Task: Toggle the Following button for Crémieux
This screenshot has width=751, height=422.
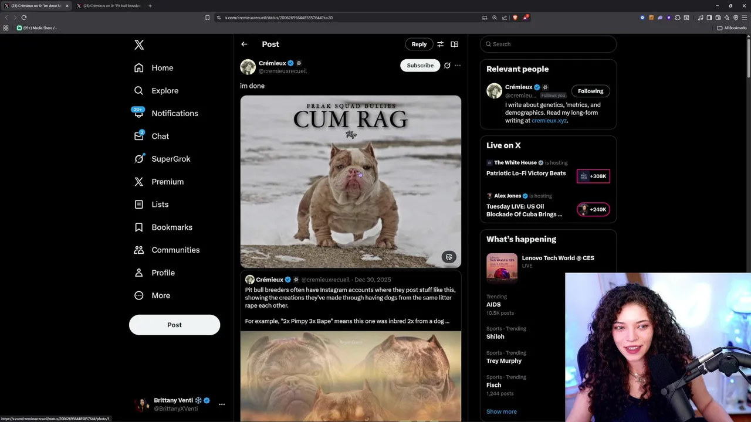Action: [x=590, y=91]
